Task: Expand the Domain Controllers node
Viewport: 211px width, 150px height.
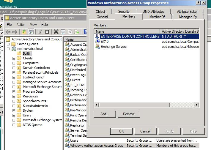Action: click(14, 68)
